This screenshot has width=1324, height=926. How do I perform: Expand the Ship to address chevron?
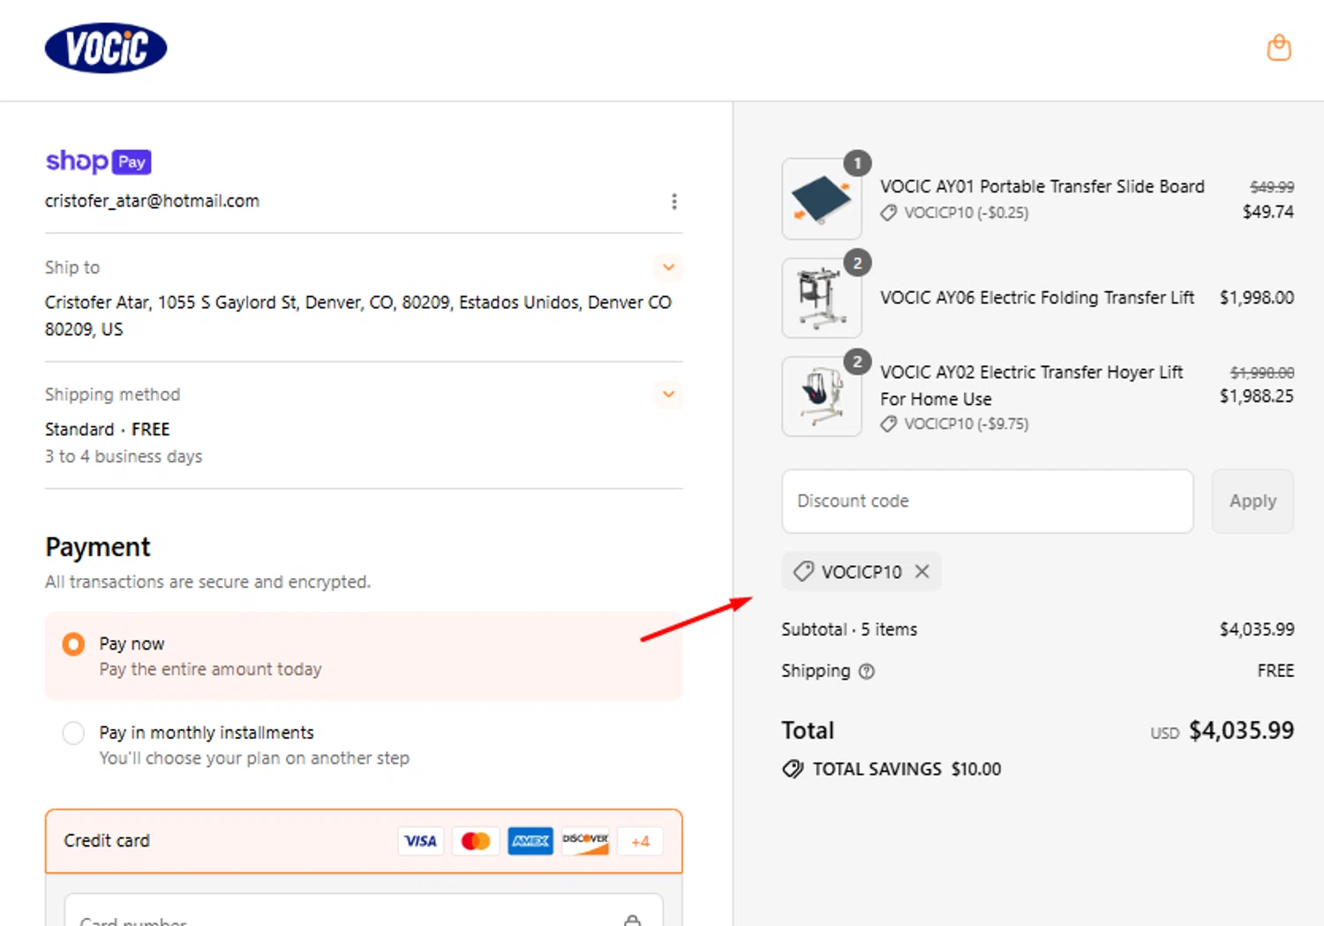pos(668,267)
